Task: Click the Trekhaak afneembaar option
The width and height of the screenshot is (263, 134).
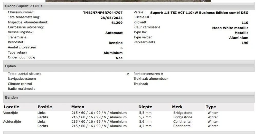Action: (151, 79)
